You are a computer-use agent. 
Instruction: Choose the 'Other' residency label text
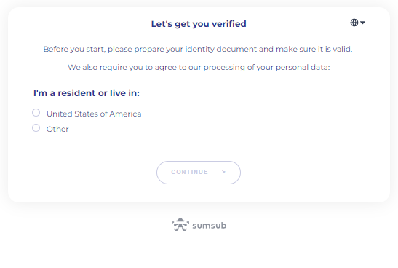tap(57, 129)
